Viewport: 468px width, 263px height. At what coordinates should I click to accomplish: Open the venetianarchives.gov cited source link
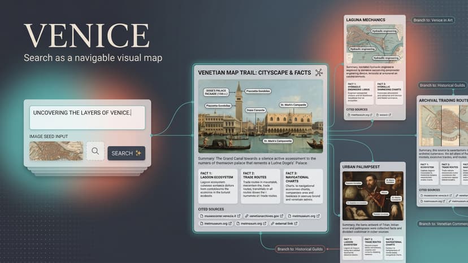[x=264, y=216]
